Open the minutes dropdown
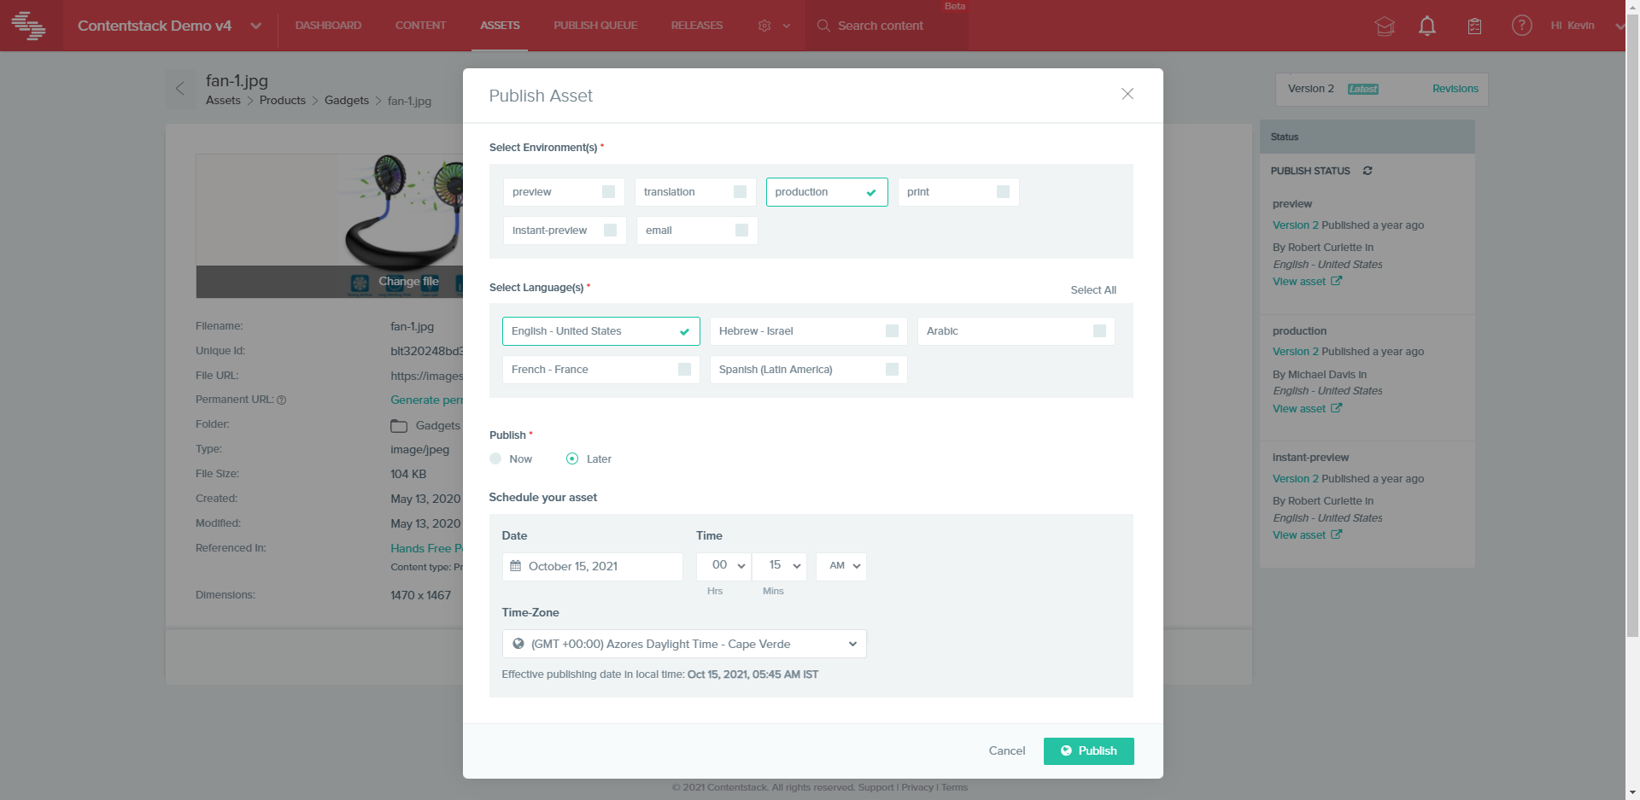The image size is (1640, 800). [780, 566]
